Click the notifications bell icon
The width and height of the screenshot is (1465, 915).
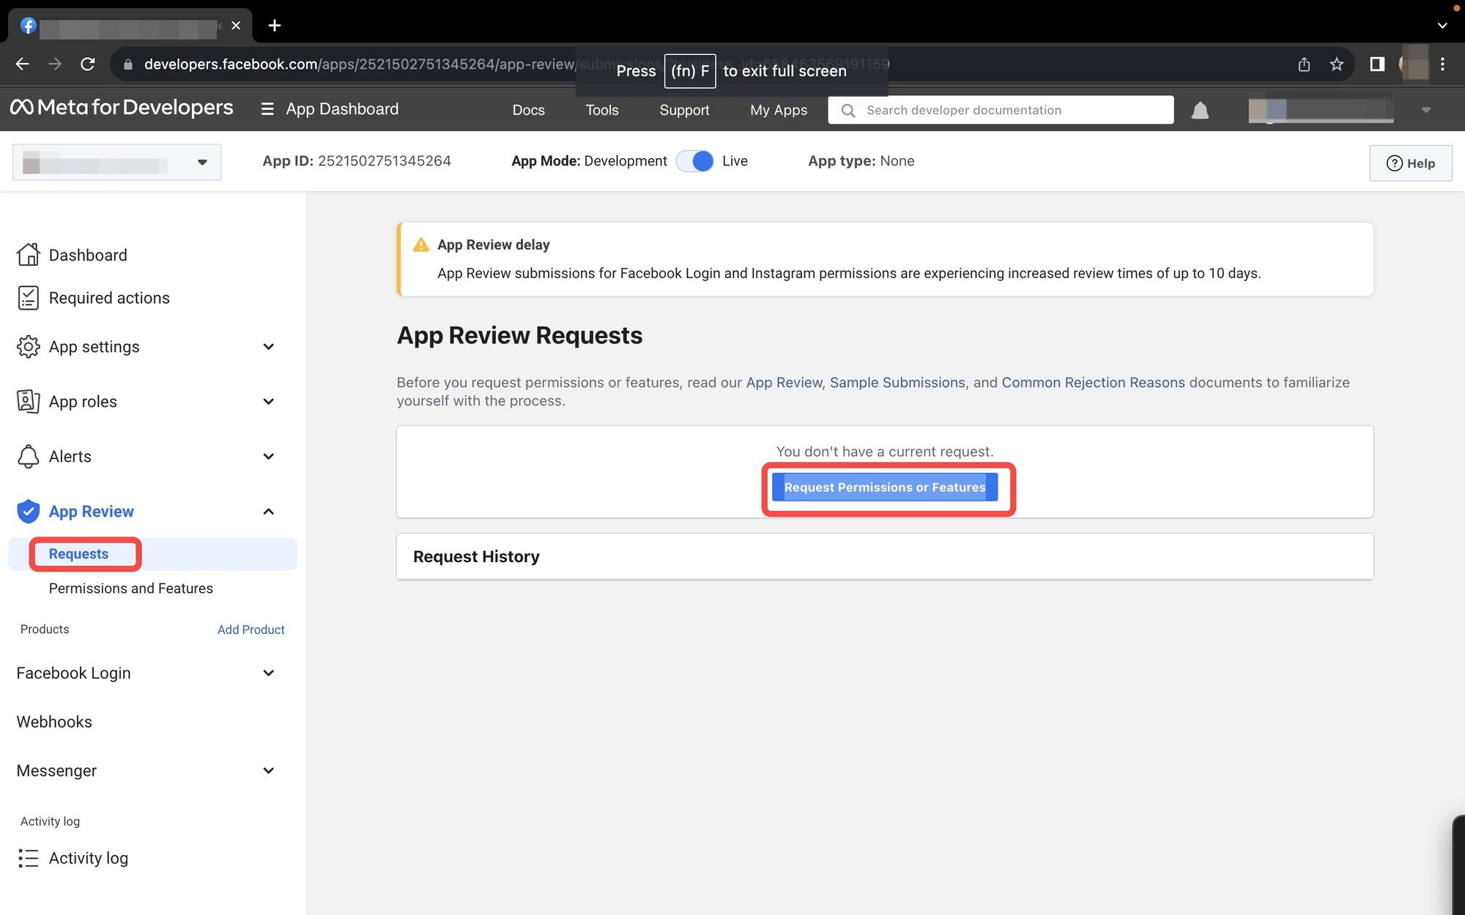pyautogui.click(x=1200, y=111)
